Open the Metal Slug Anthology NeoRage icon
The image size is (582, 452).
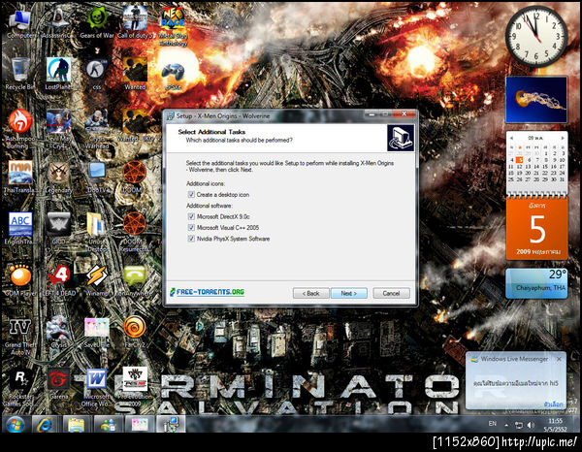pyautogui.click(x=174, y=27)
